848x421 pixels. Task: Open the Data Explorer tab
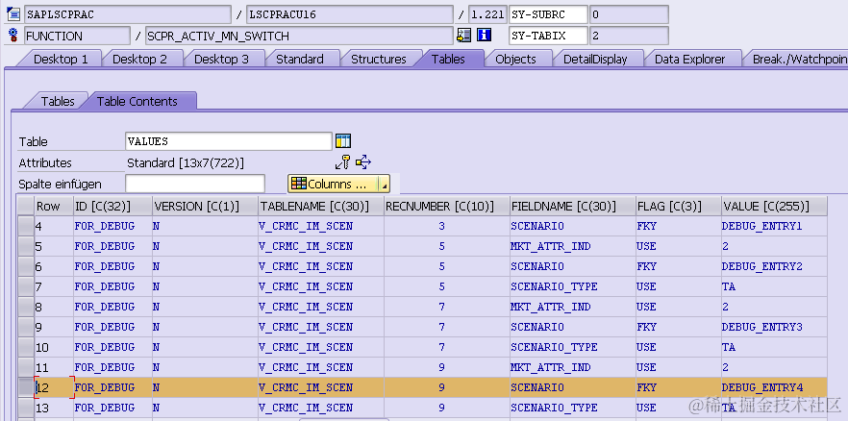[x=689, y=59]
